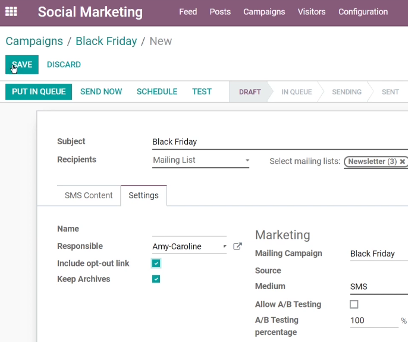The height and width of the screenshot is (342, 408).
Task: Open the Campaigns top menu
Action: (264, 12)
